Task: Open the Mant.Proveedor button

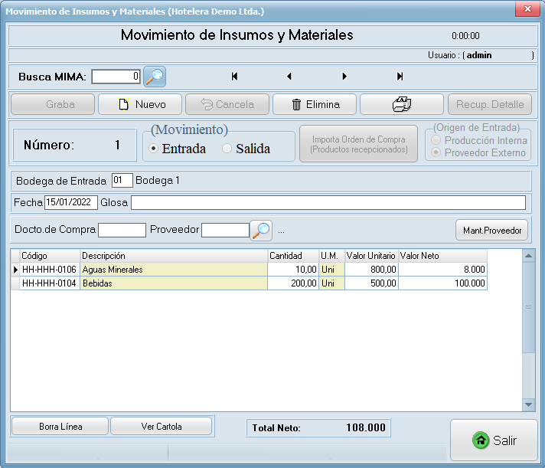Action: [492, 231]
